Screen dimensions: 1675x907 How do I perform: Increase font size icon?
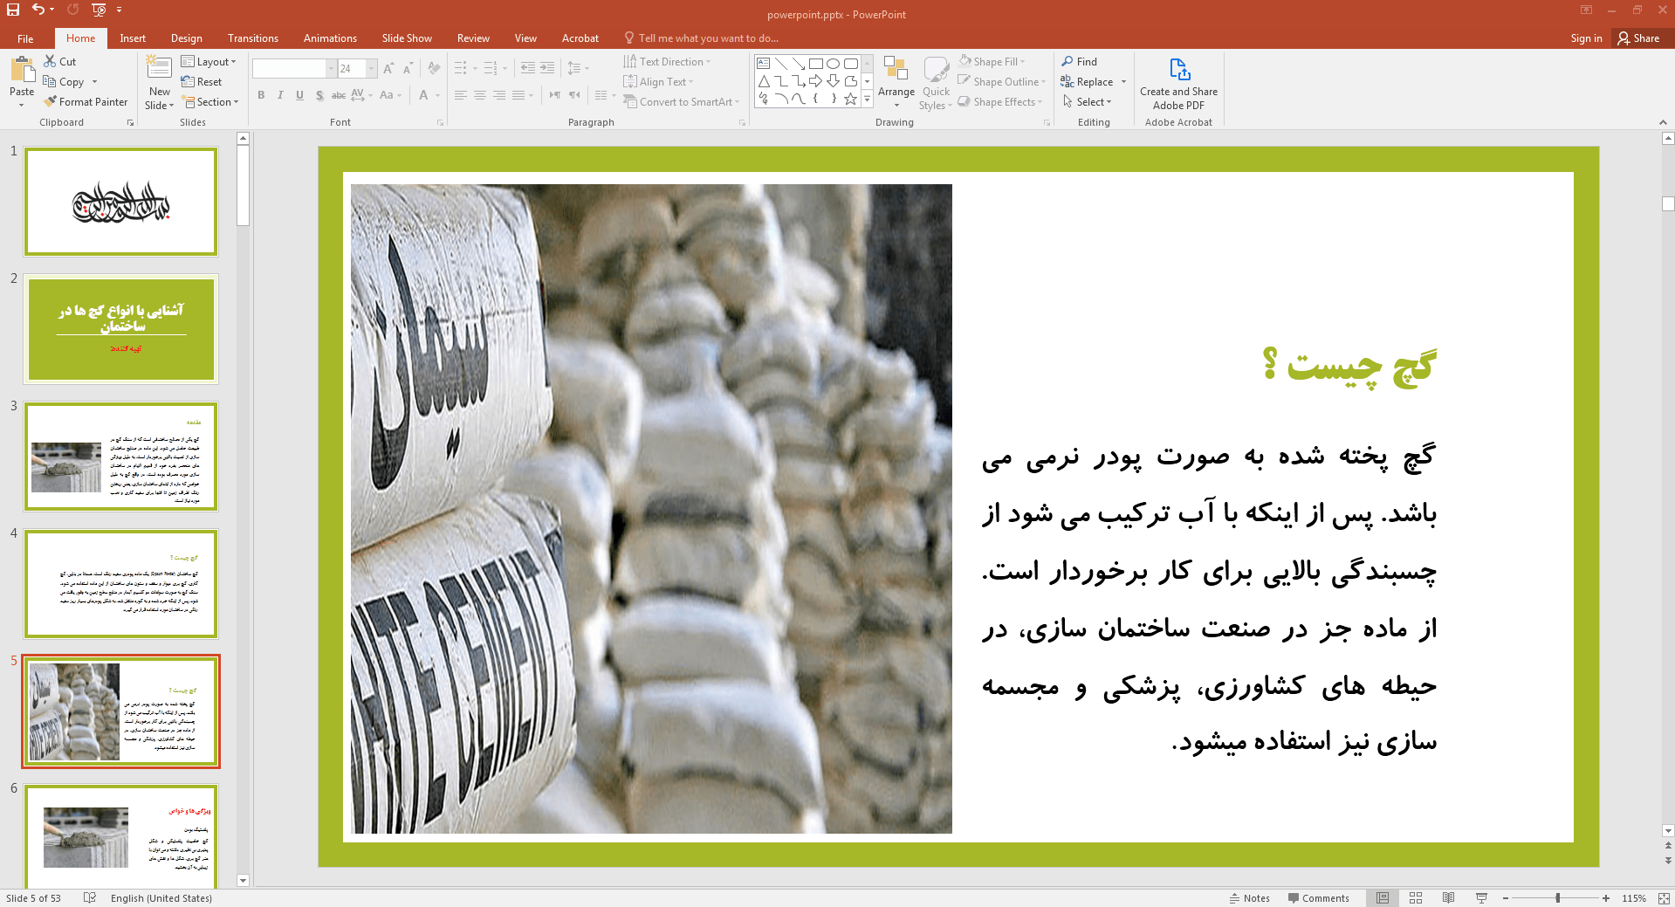pyautogui.click(x=388, y=68)
